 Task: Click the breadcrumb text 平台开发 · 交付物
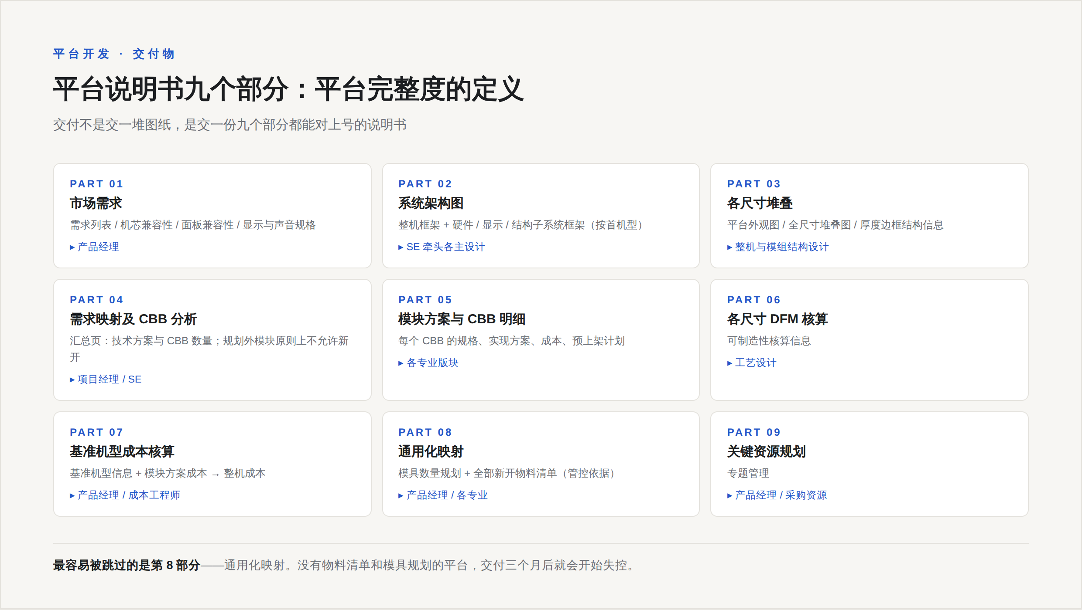[x=114, y=54]
